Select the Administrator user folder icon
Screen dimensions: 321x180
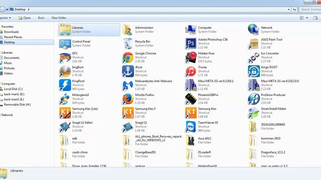(128, 29)
